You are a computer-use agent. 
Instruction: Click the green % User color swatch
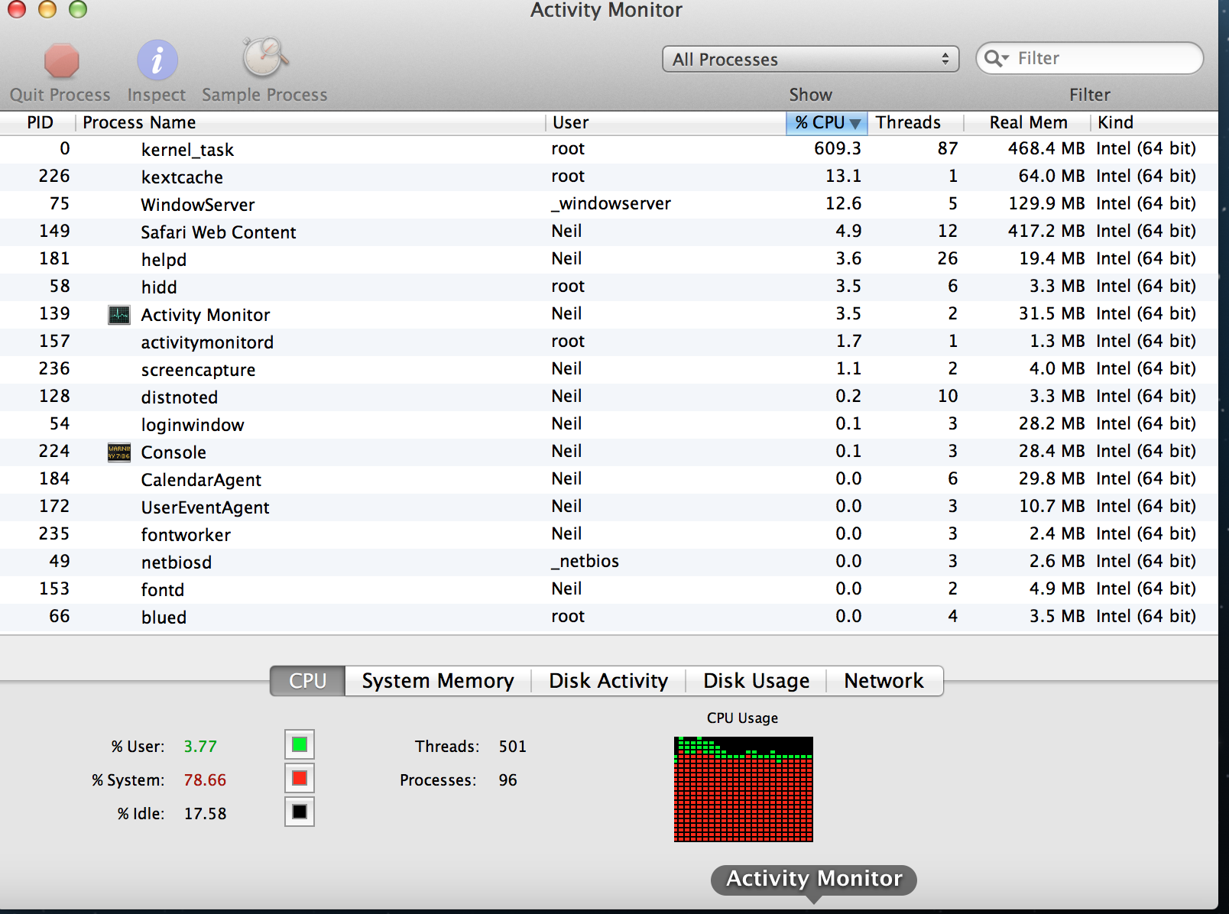[300, 744]
